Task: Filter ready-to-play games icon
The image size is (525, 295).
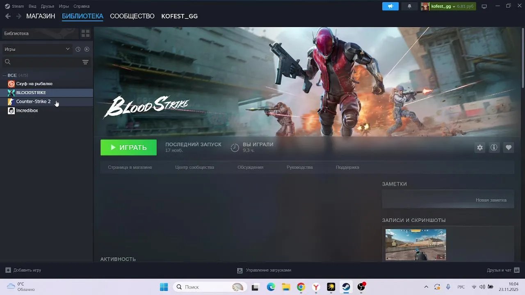Action: coord(87,49)
